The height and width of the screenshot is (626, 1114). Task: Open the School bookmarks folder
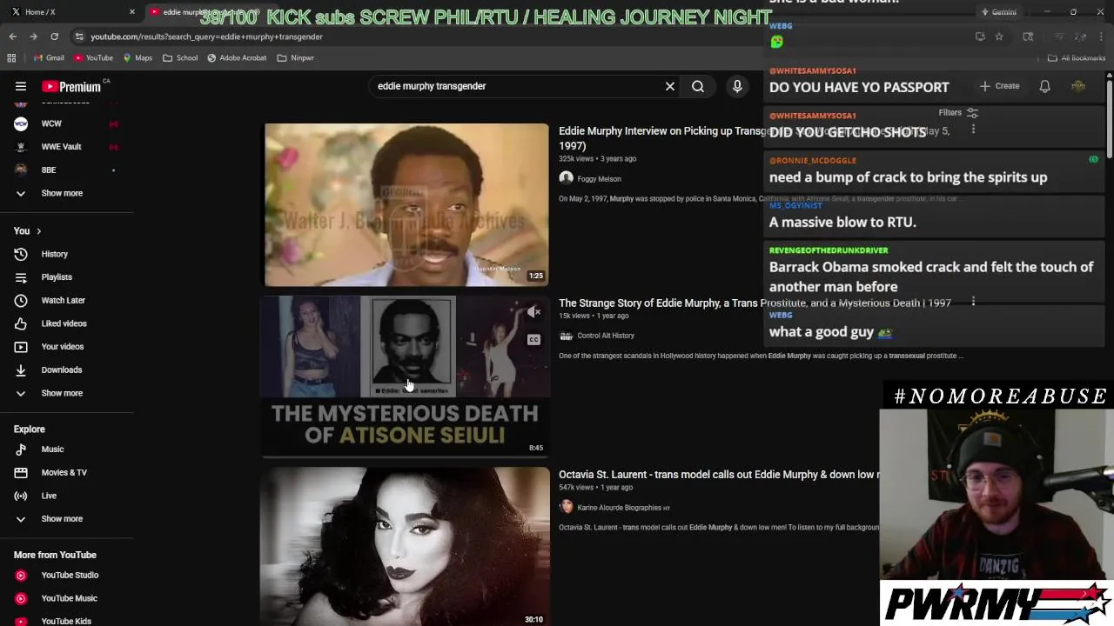tap(180, 57)
